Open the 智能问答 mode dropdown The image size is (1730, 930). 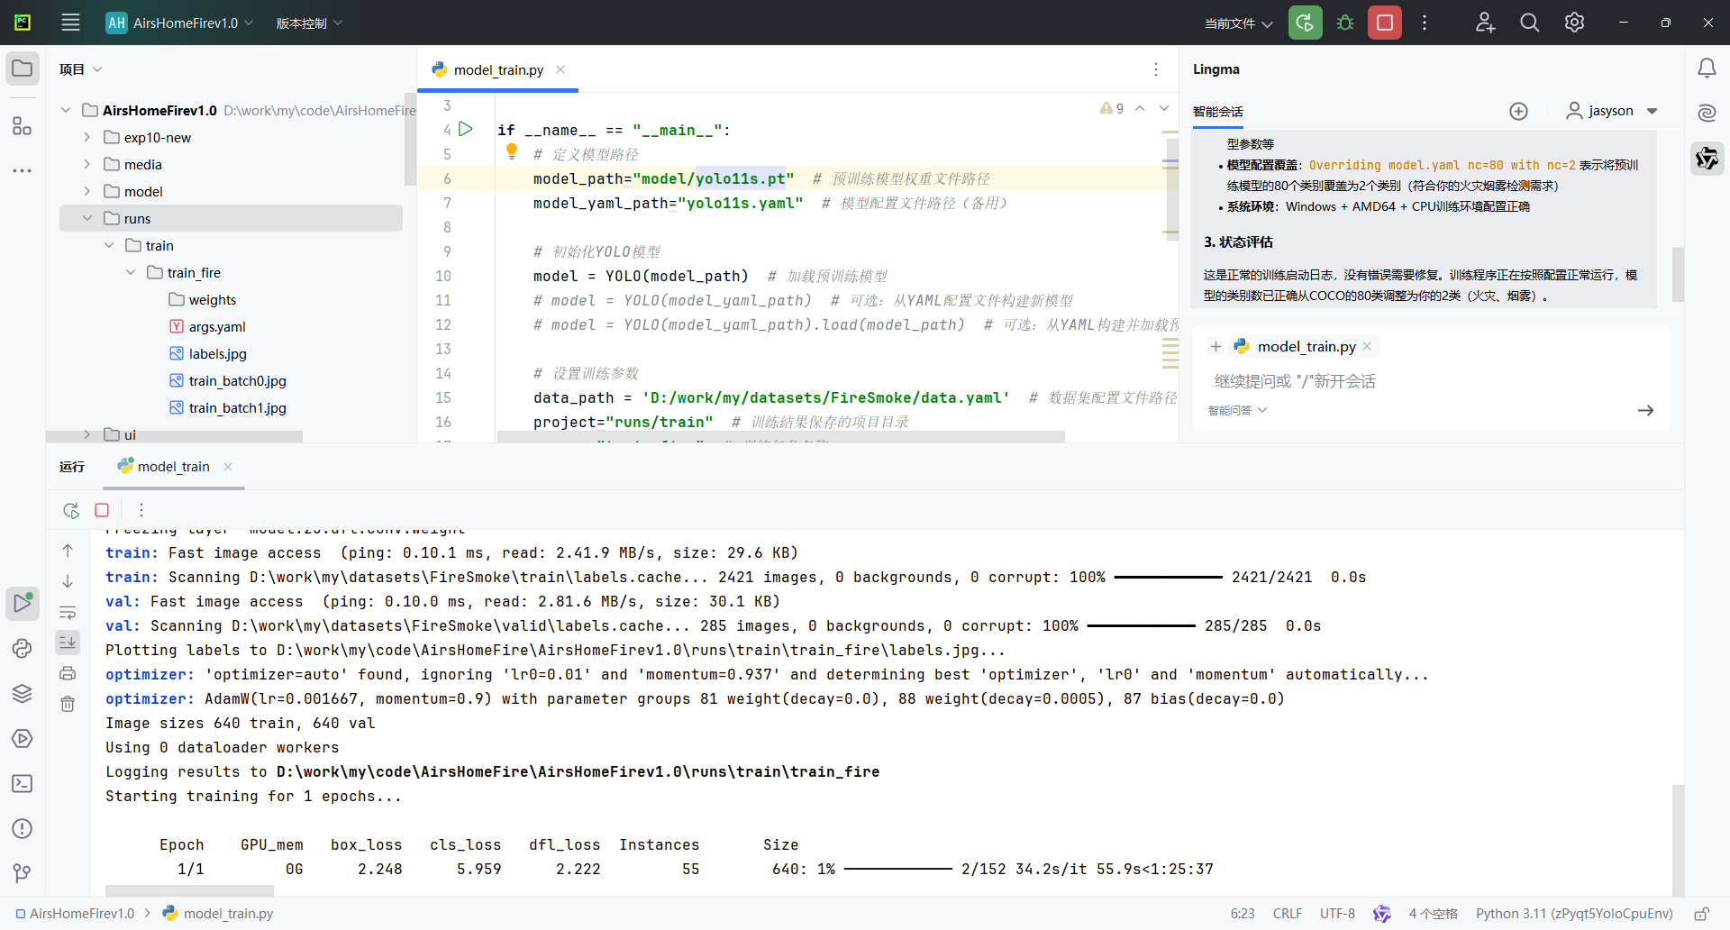tap(1237, 410)
